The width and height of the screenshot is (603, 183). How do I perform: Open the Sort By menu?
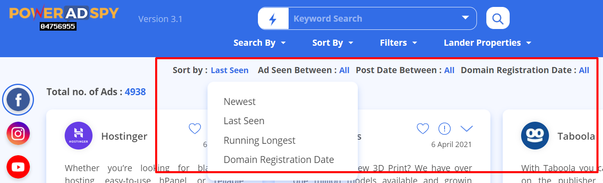click(332, 43)
